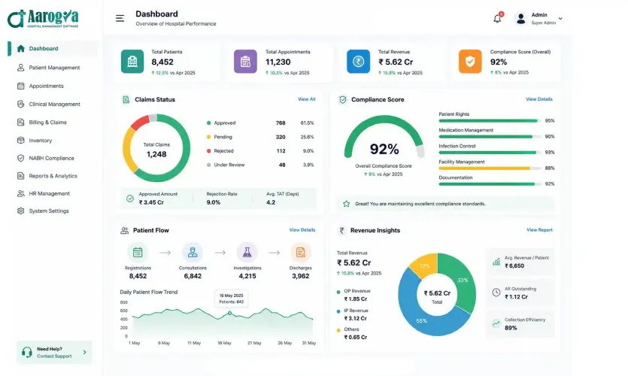Click the Reports & Analytics icon
Screen dimensions: 628x376
pos(21,176)
